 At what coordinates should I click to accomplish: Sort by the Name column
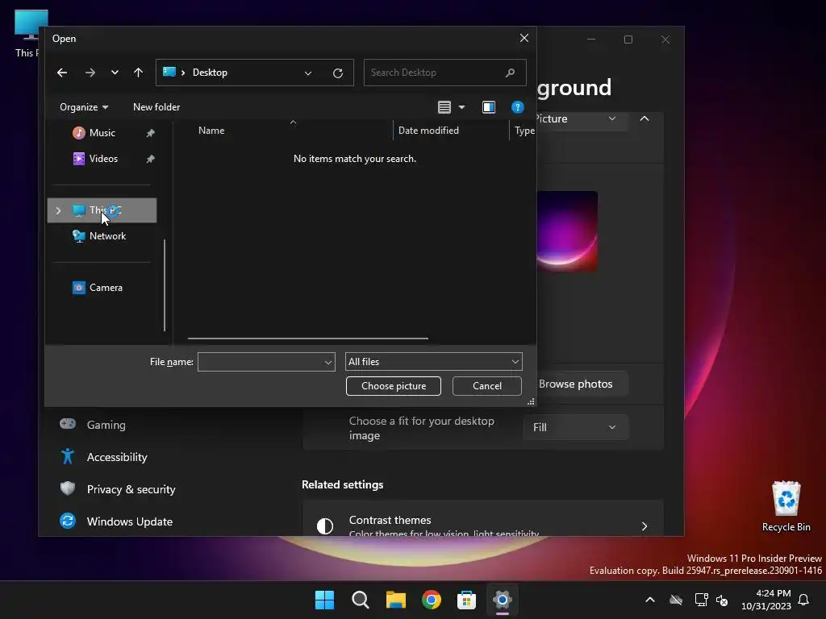(x=211, y=131)
